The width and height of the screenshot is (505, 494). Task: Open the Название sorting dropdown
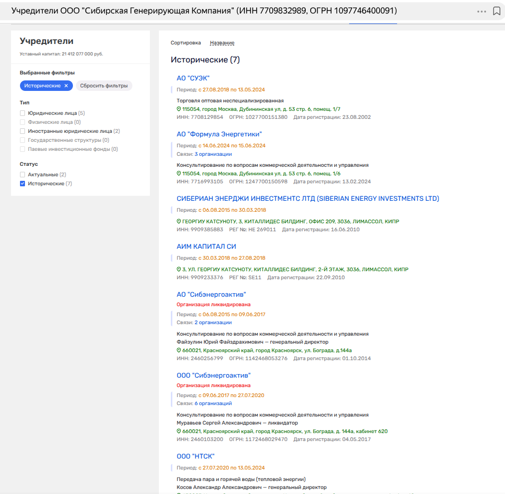click(x=222, y=43)
